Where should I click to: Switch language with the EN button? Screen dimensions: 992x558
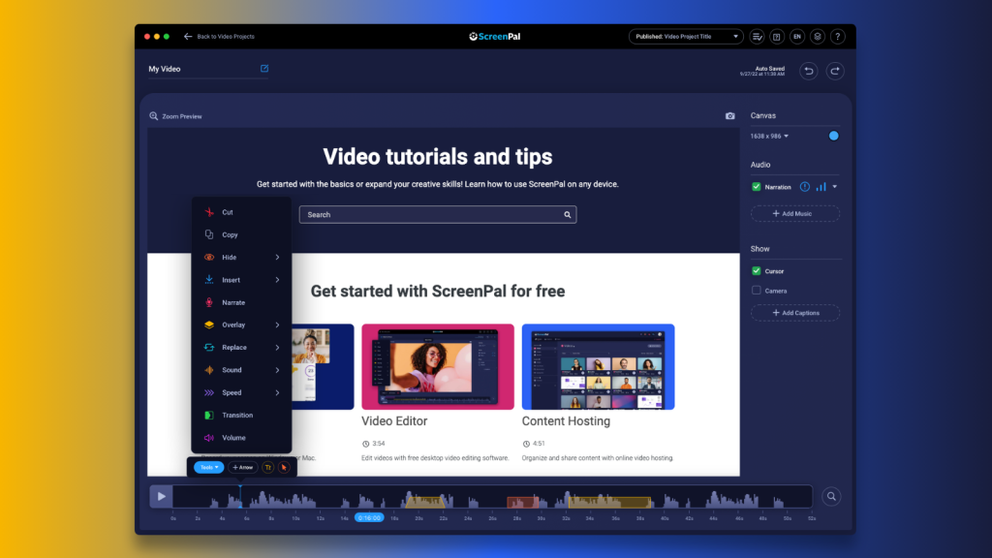797,37
